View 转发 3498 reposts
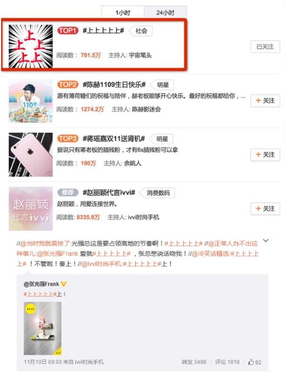295x373 pixels. pos(194,362)
